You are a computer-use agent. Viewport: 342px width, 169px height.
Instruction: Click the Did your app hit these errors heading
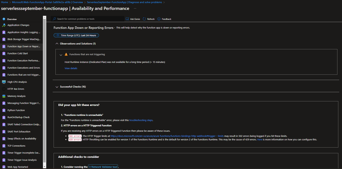tap(79, 105)
